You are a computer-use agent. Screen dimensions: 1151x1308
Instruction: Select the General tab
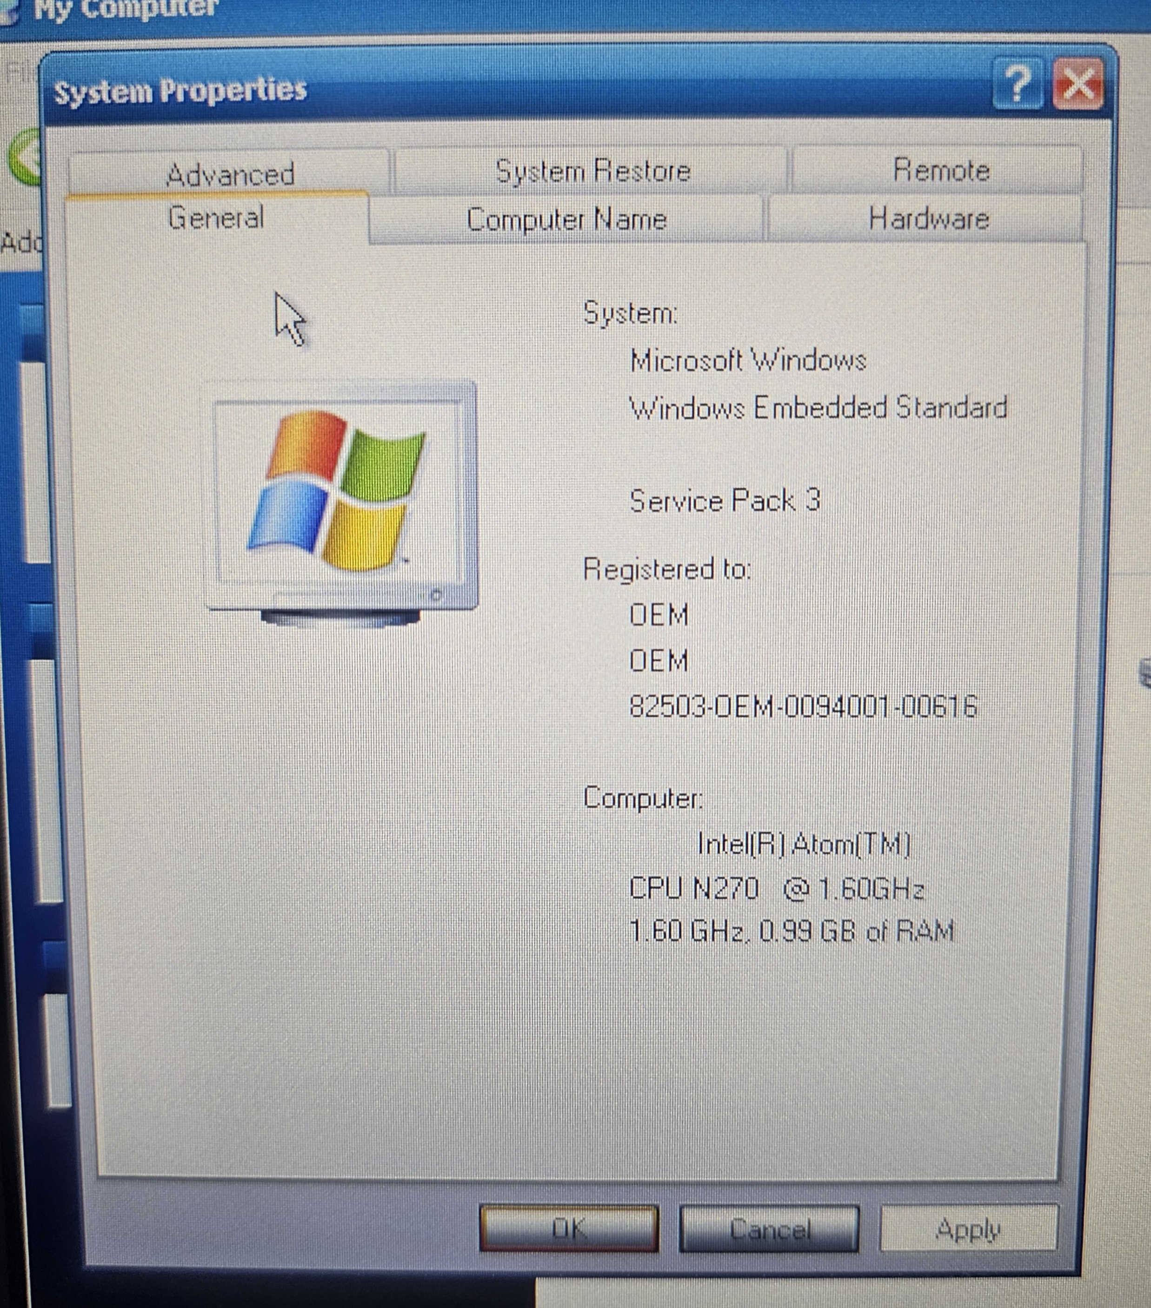pos(216,218)
